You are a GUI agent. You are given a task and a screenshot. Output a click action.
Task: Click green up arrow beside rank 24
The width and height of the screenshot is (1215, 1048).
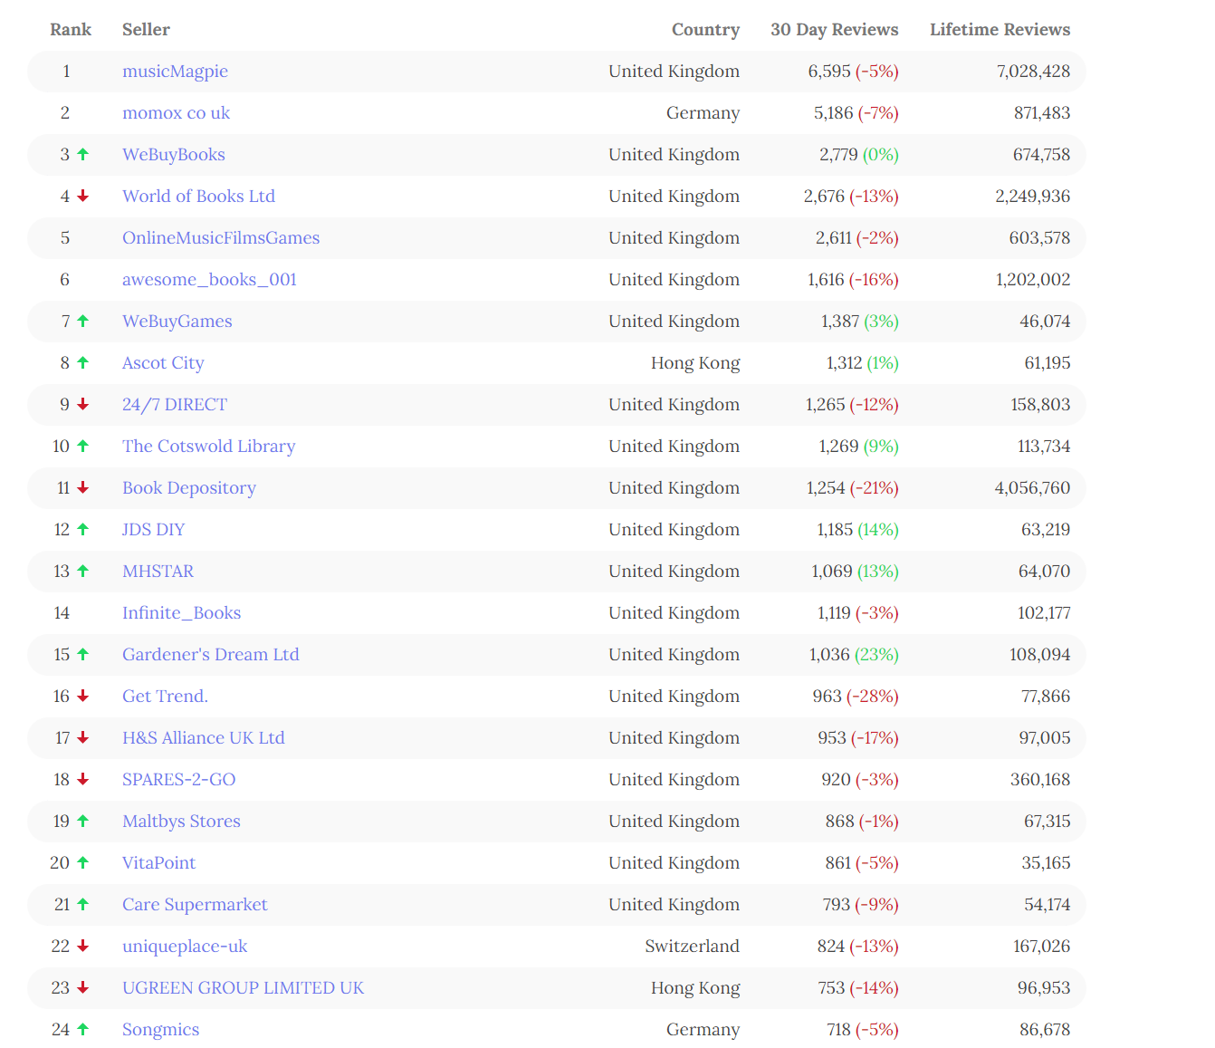click(x=83, y=1029)
